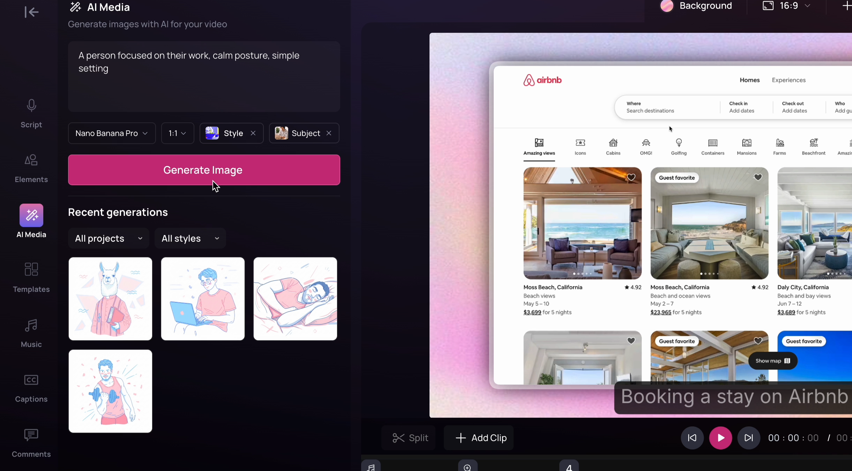
Task: Open the All styles filter dropdown
Action: tap(190, 238)
